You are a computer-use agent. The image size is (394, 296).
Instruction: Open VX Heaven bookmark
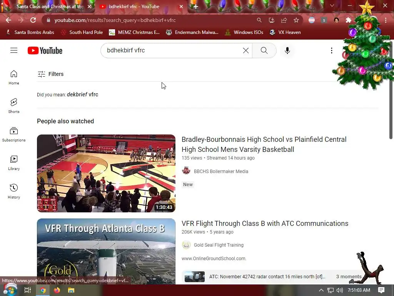285,32
